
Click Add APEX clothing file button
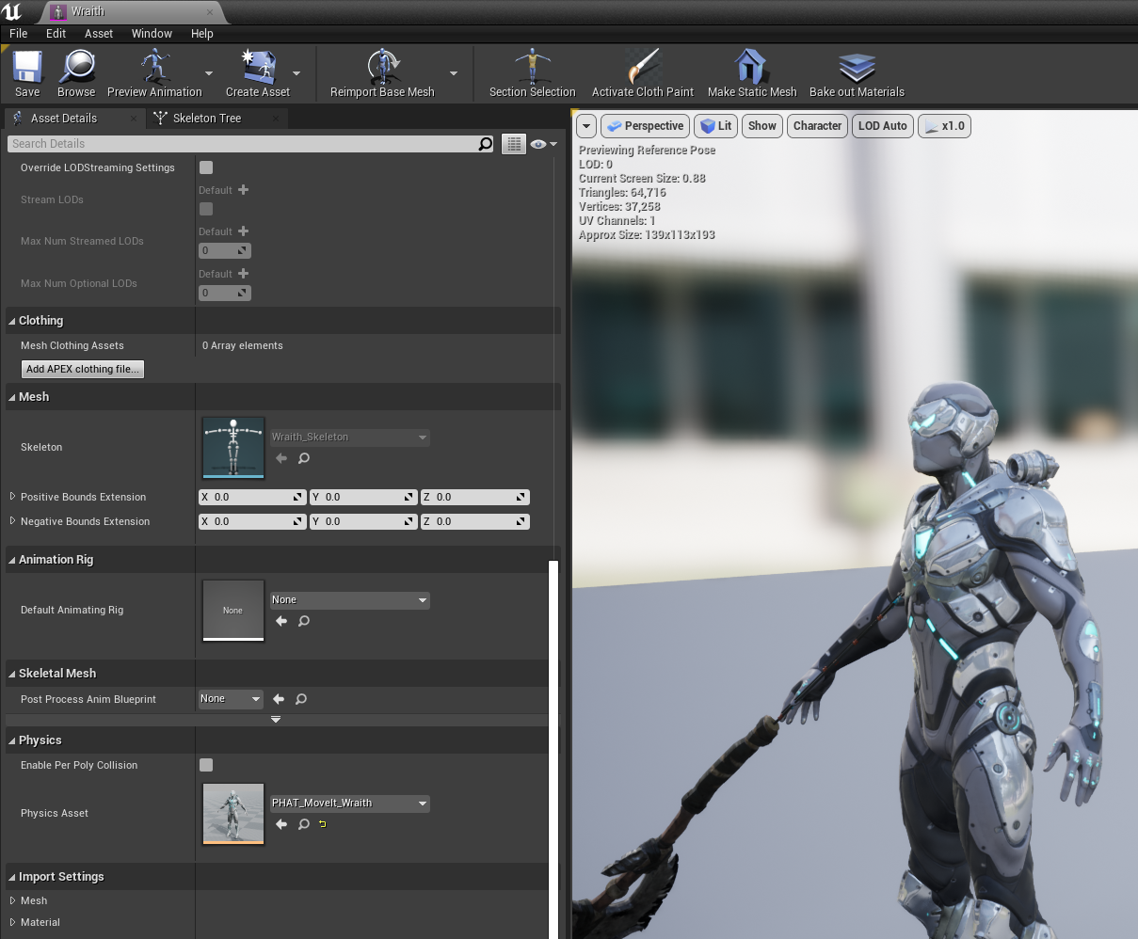click(x=83, y=369)
